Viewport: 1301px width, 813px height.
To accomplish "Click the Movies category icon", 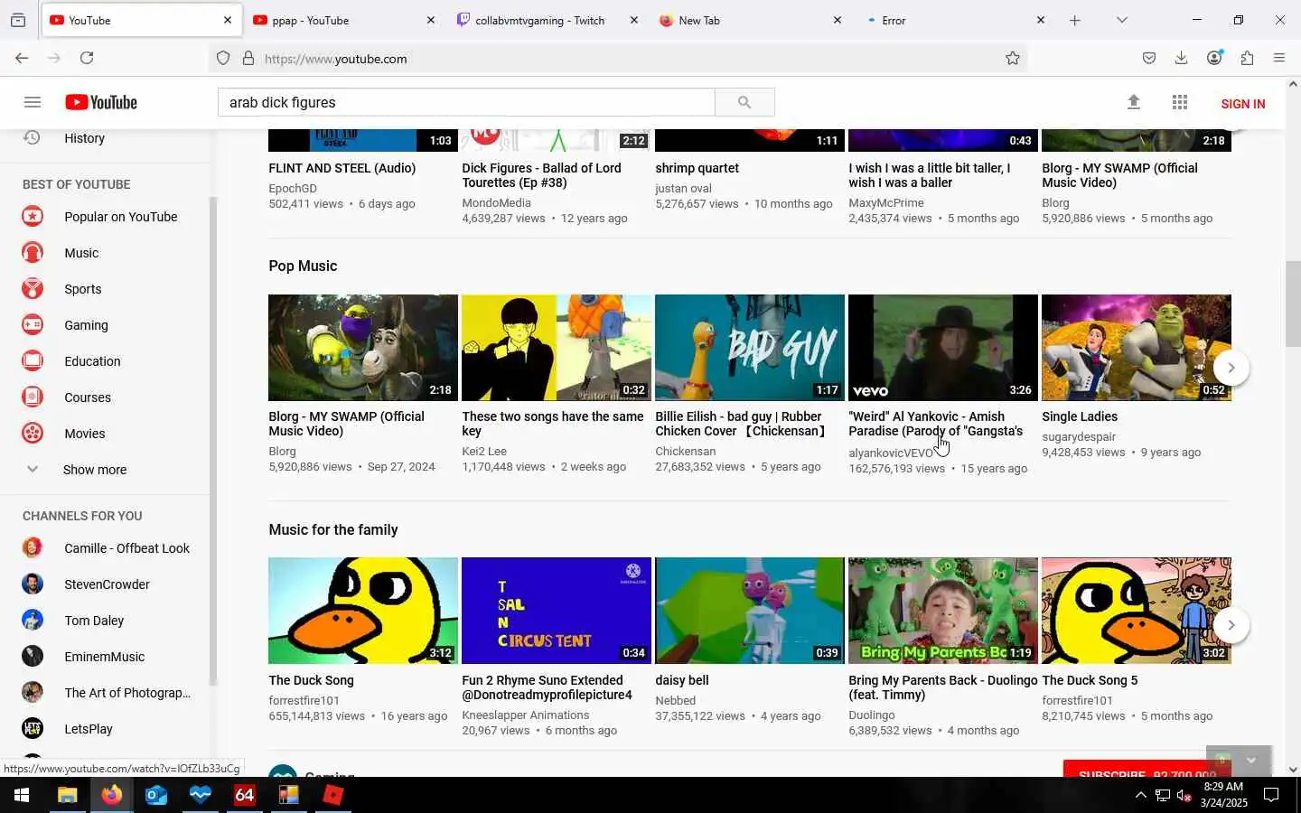I will (x=33, y=434).
